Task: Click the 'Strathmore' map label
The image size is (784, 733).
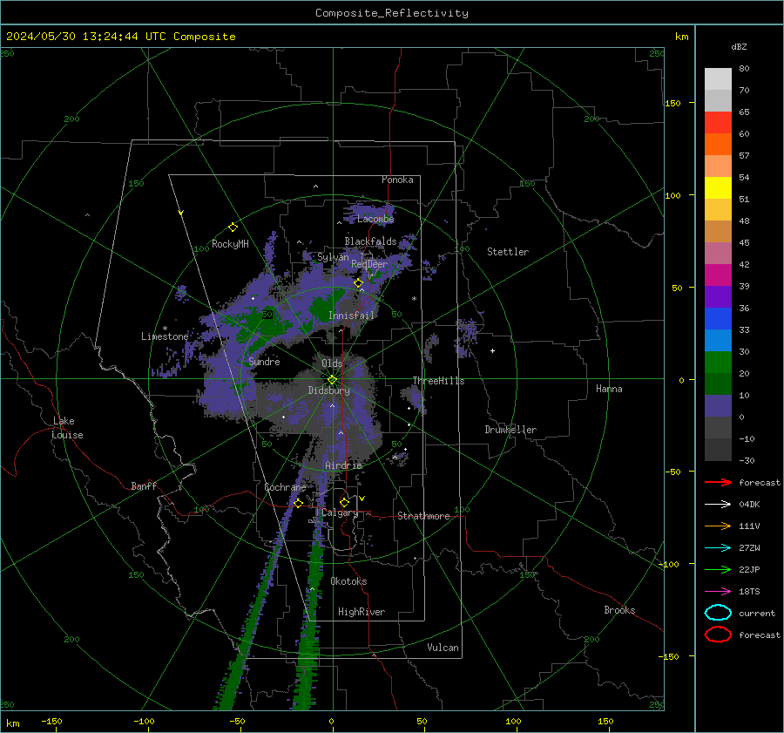Action: click(423, 516)
